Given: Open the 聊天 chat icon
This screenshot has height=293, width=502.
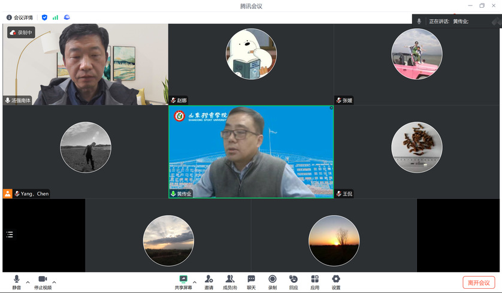Looking at the screenshot, I should 251,280.
